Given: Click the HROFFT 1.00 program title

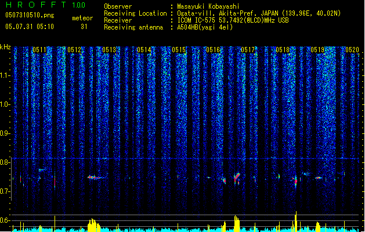Looking at the screenshot, I should click(x=45, y=5).
